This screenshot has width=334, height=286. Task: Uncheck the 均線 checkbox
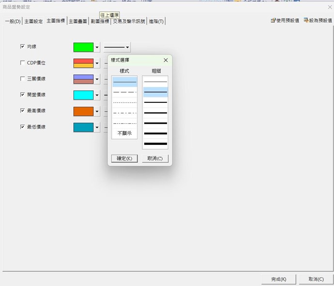22,47
